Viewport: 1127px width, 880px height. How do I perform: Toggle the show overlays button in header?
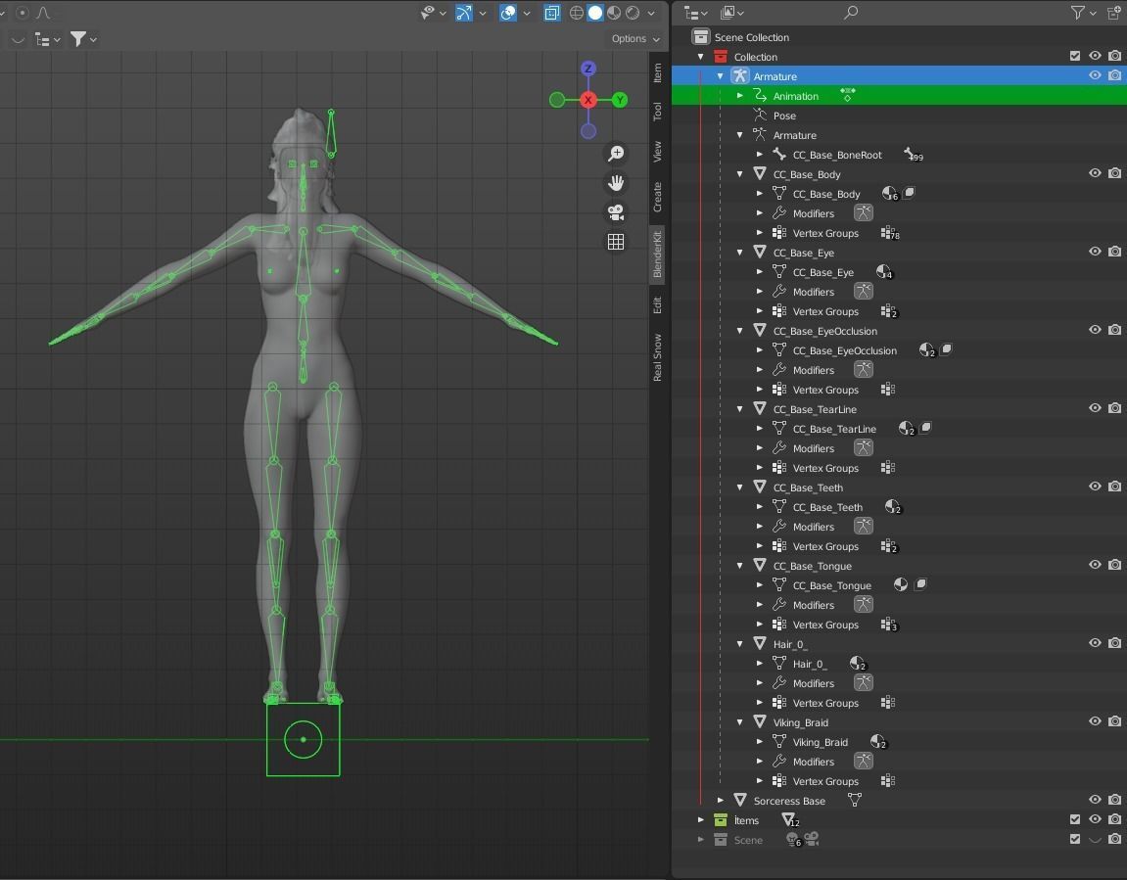pos(508,13)
